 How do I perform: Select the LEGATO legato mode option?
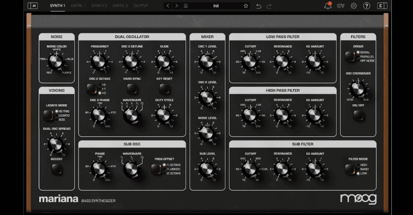coord(62,116)
